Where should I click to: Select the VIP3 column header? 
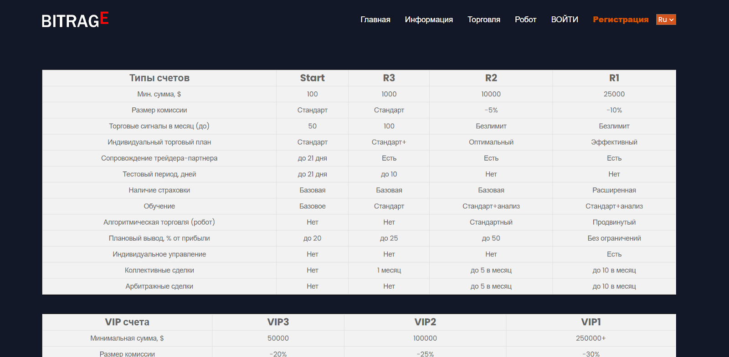click(278, 322)
